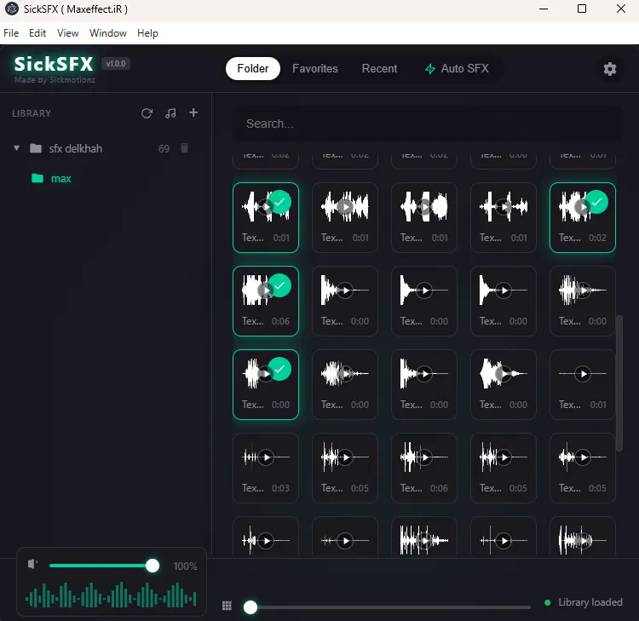Click the 0:02 duration label on the checked card
The width and height of the screenshot is (639, 621).
(x=597, y=238)
